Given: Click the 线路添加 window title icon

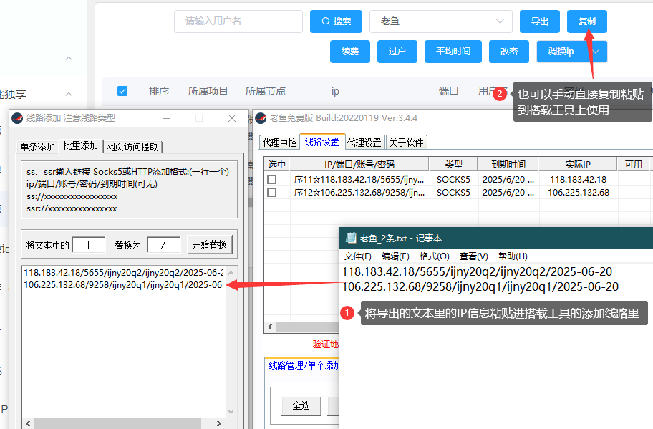Looking at the screenshot, I should pyautogui.click(x=16, y=118).
